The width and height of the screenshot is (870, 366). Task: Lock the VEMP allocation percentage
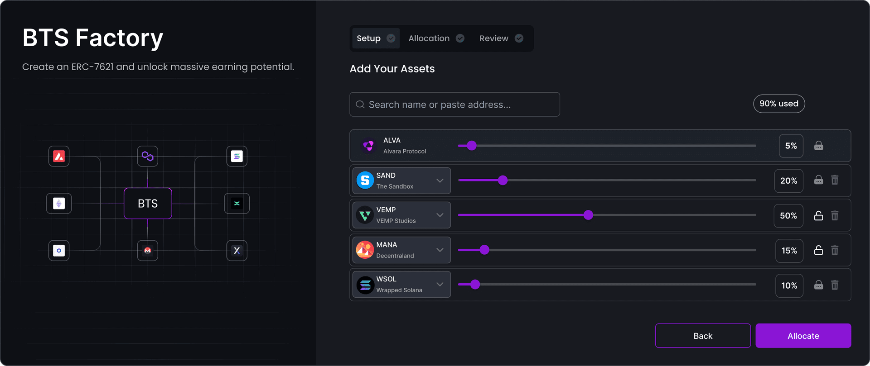tap(818, 215)
